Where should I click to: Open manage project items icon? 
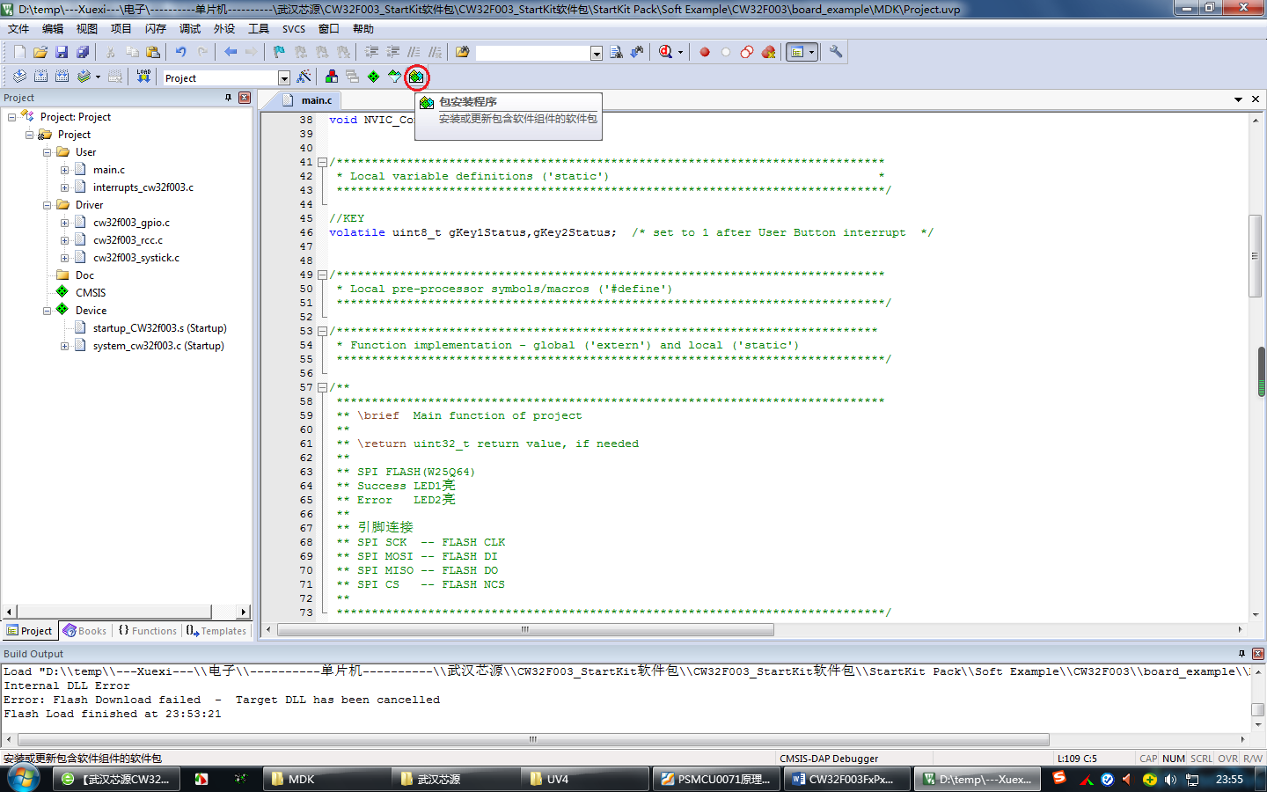(332, 77)
